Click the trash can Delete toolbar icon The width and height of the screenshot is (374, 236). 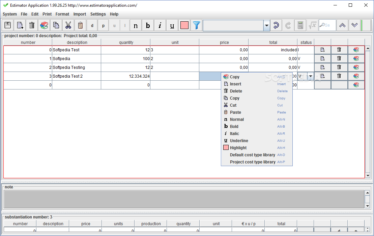[x=32, y=25]
